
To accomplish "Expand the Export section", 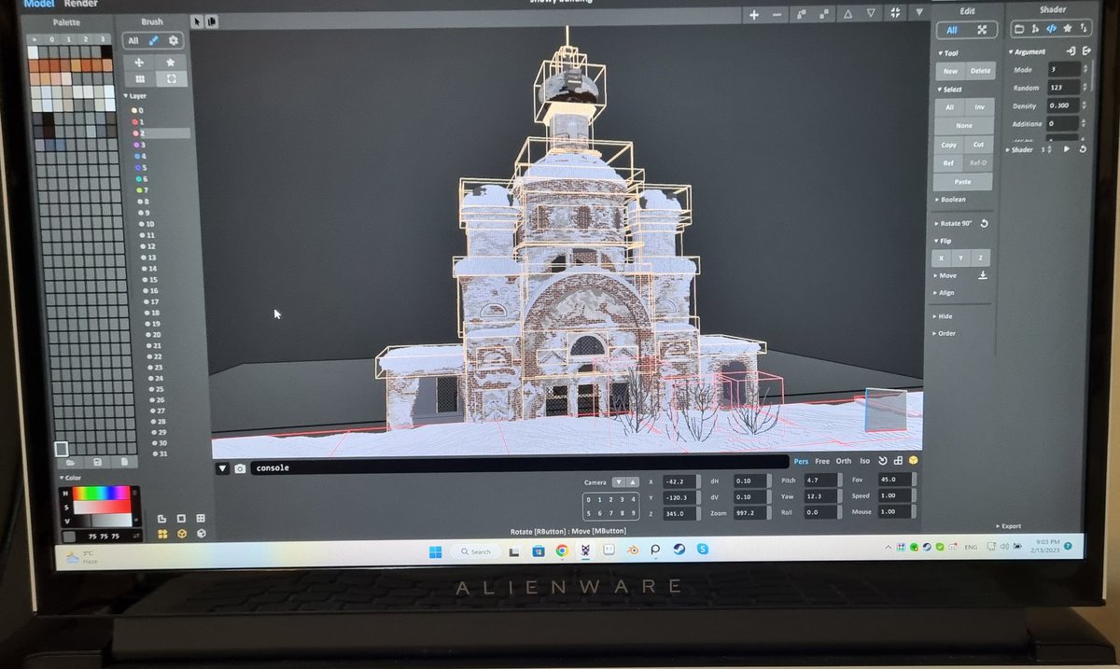I will point(1009,526).
